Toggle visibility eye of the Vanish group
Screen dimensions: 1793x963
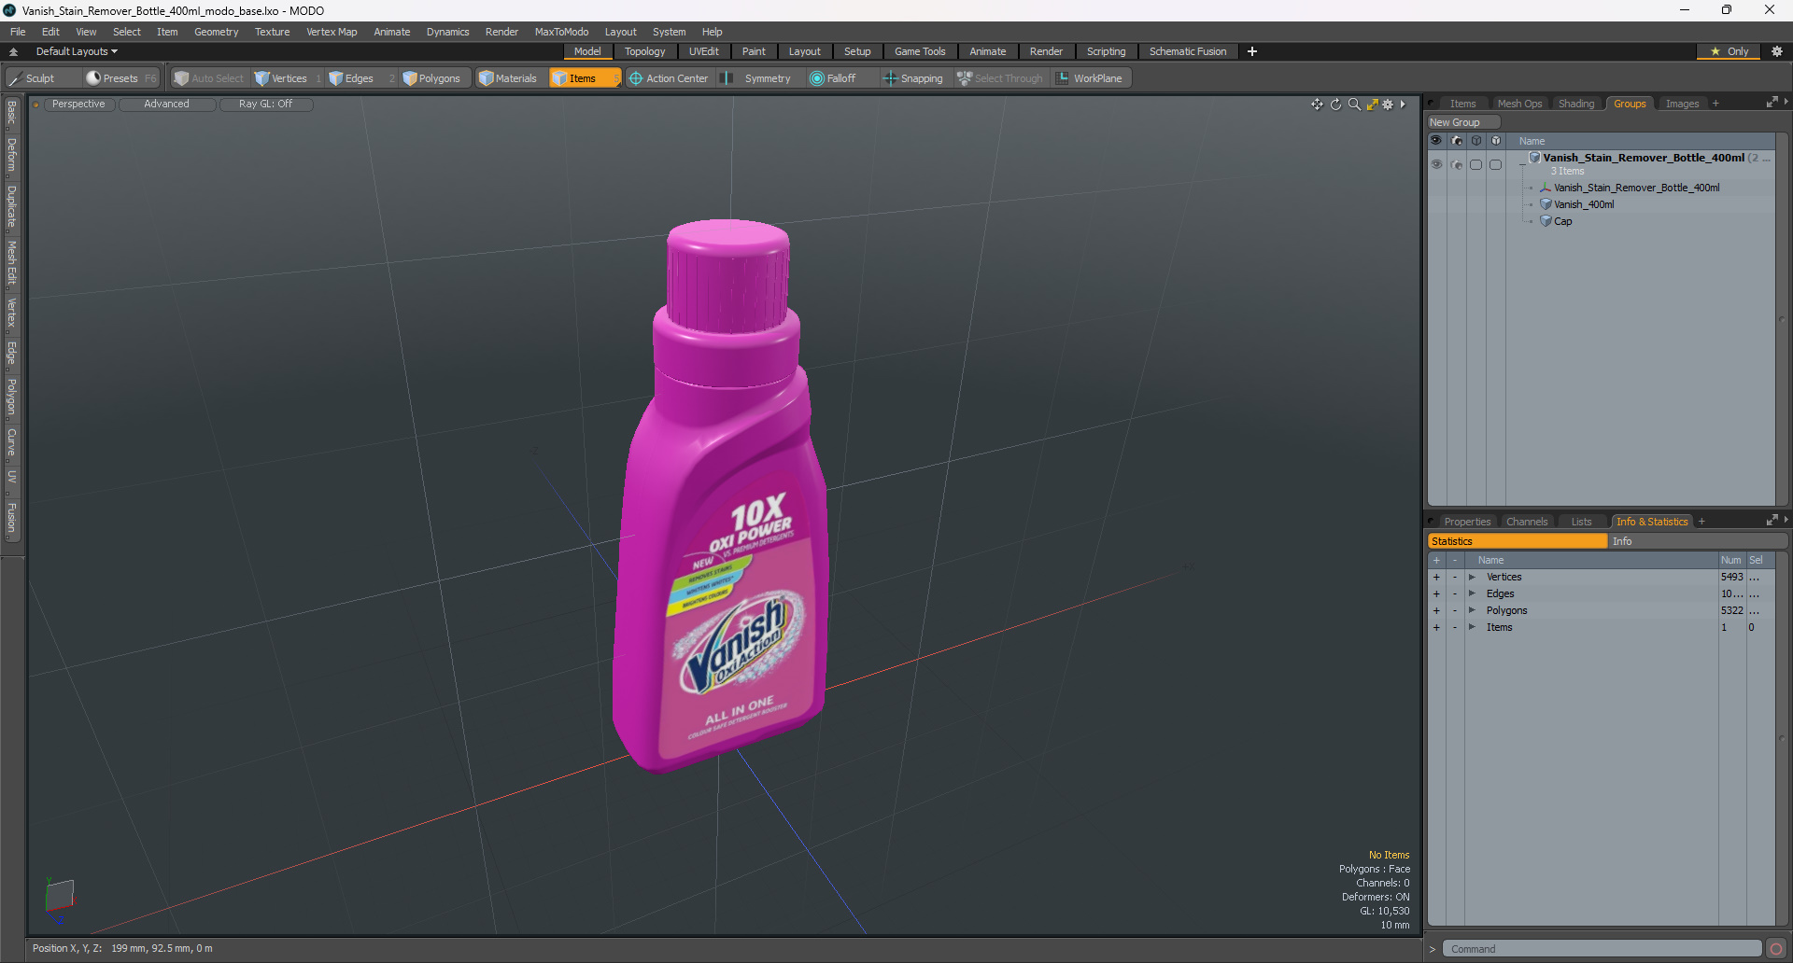pos(1436,164)
